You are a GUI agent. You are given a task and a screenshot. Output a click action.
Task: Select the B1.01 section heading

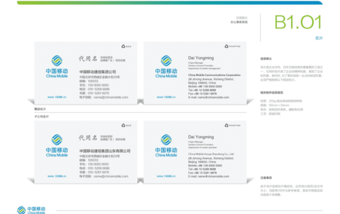tap(298, 22)
